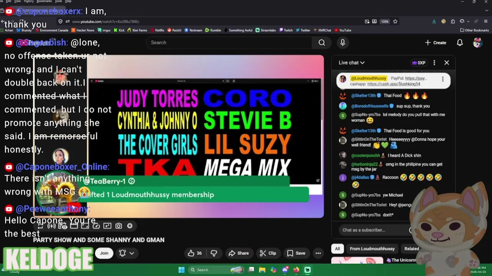
Task: Click the audio boost waves icon
Action: click(51, 226)
